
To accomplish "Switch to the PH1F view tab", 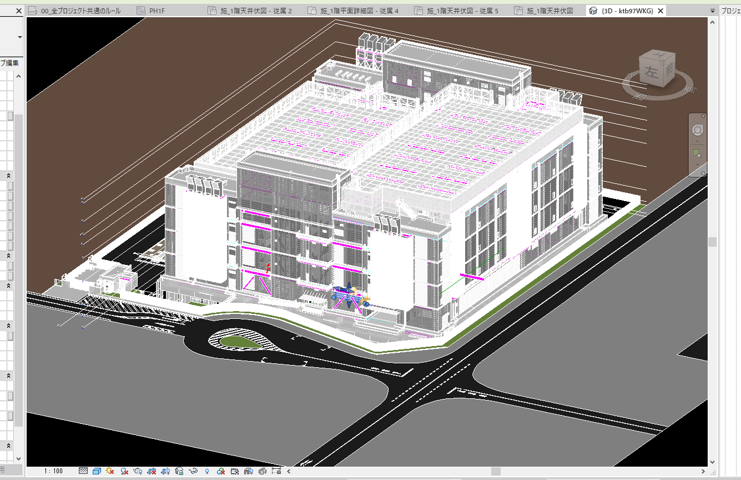I will (157, 11).
